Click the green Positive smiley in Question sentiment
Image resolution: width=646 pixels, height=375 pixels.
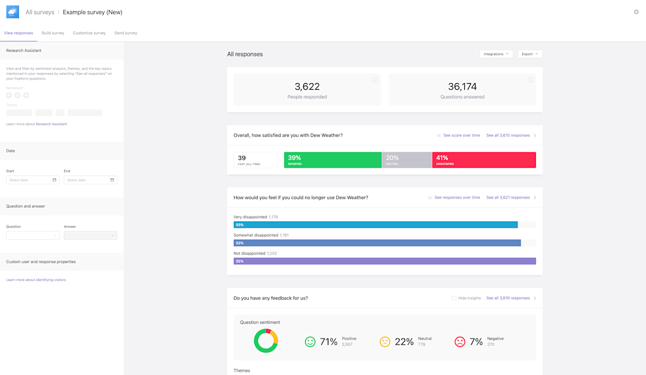310,342
